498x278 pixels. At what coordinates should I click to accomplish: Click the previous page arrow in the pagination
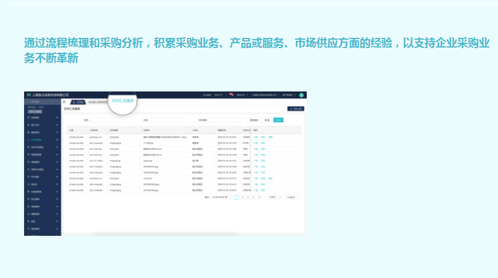coord(231,197)
